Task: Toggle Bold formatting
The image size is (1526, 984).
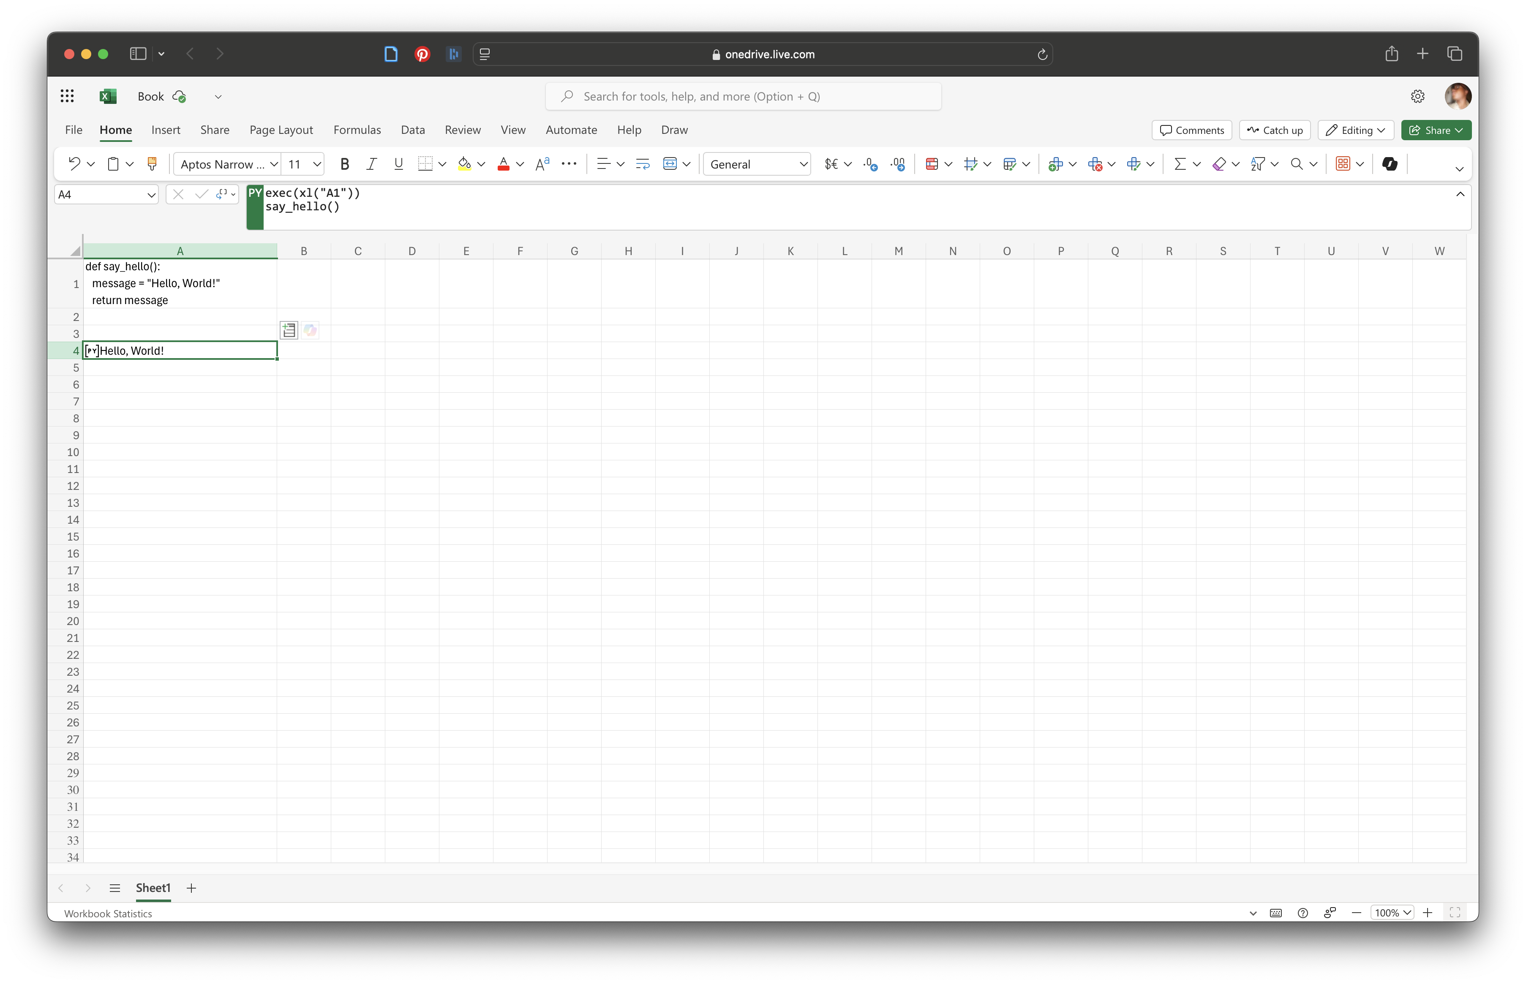Action: pos(344,164)
